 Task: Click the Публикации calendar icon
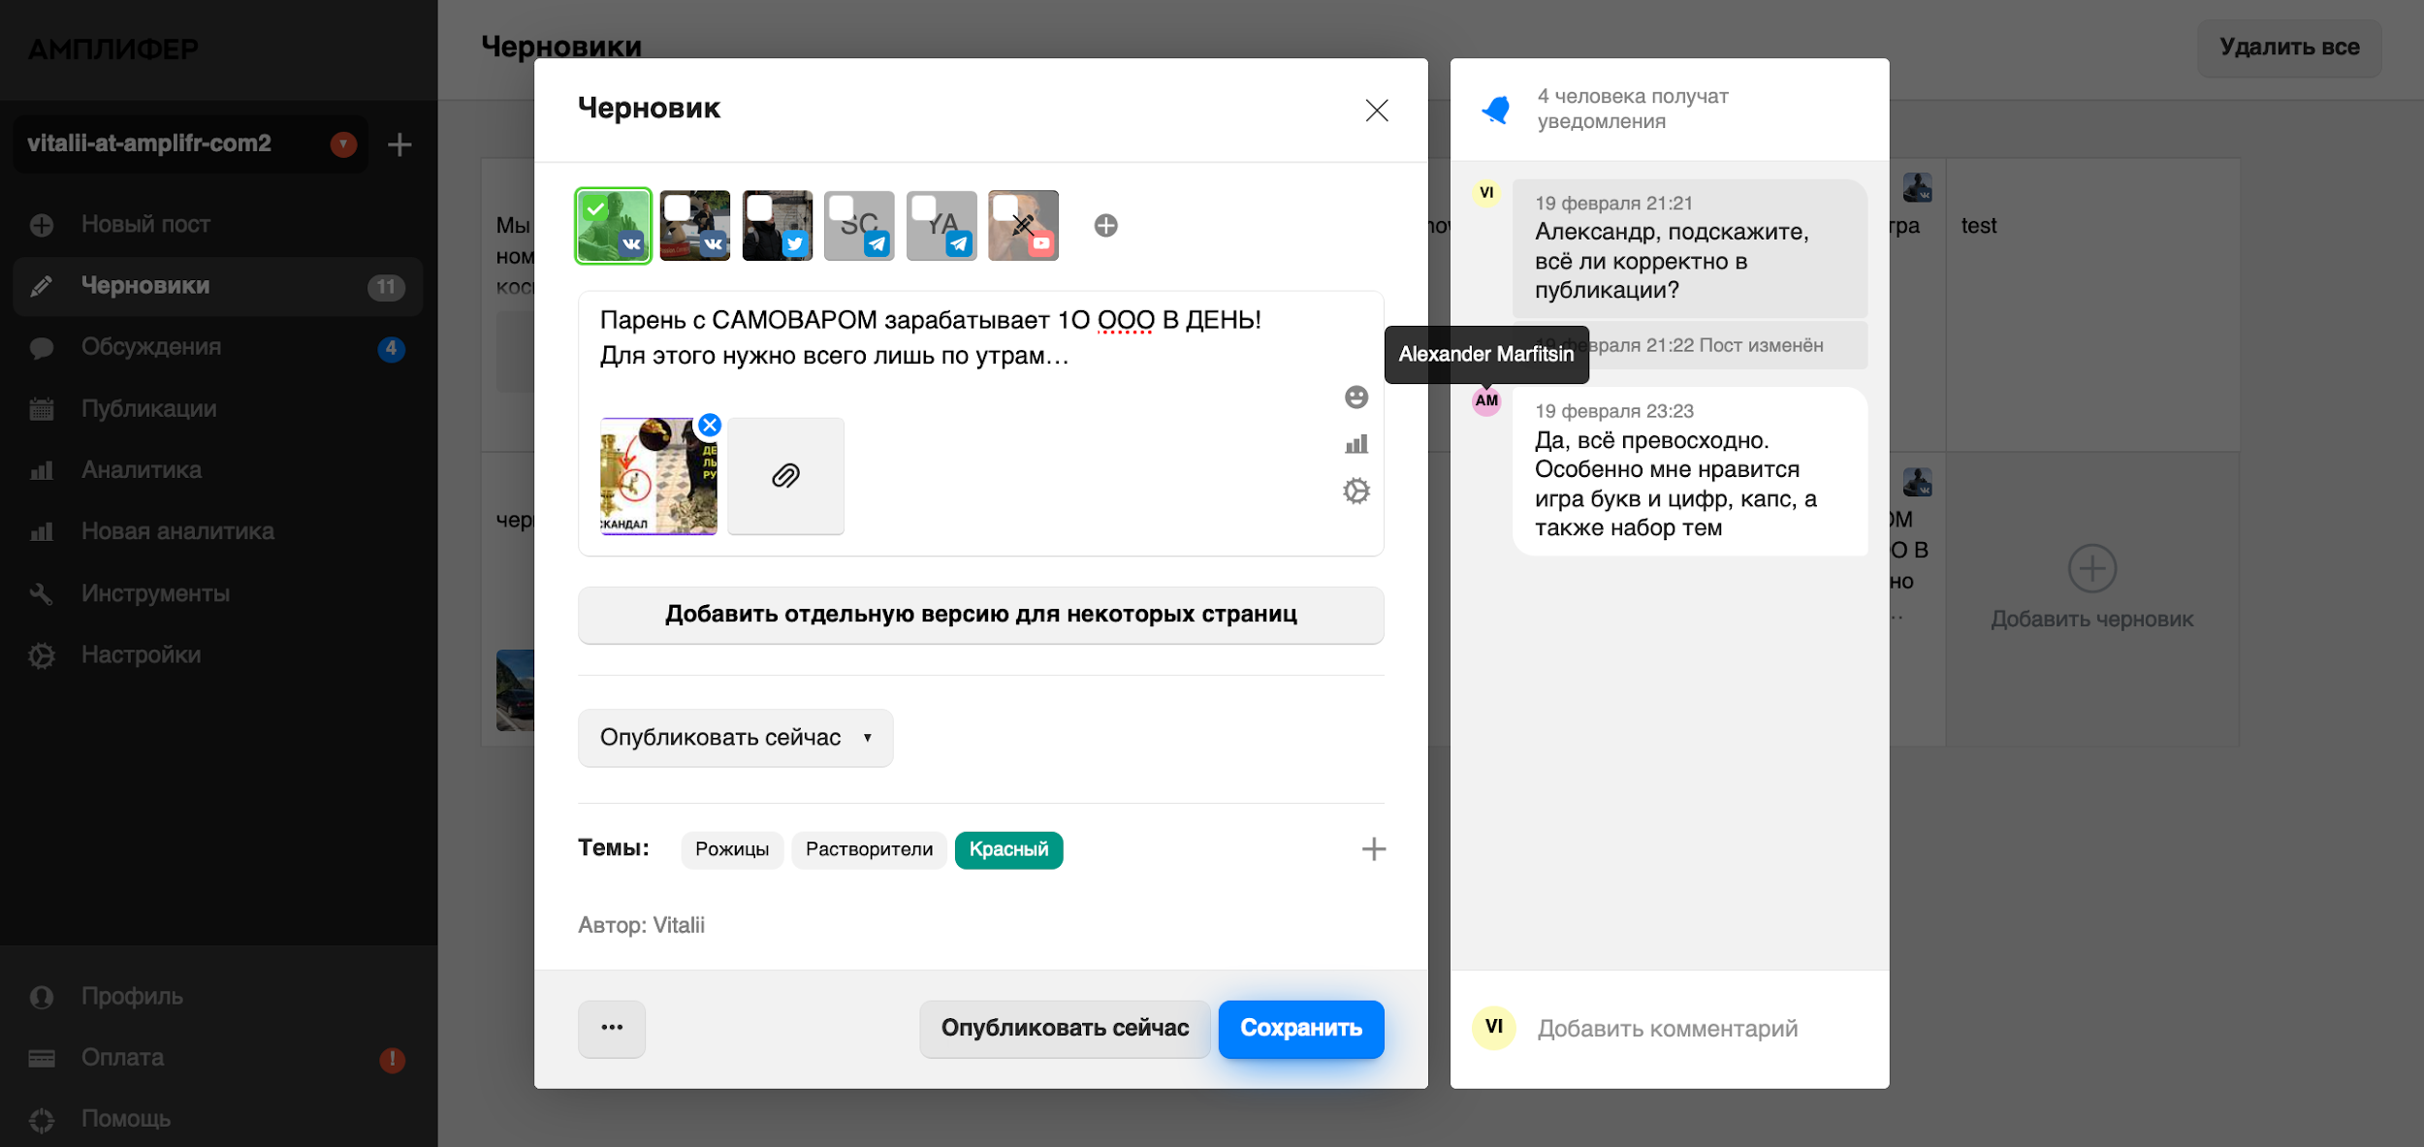(x=42, y=409)
